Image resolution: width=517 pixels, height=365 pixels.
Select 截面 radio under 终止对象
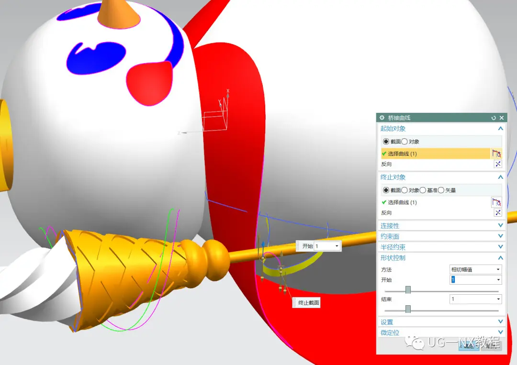[386, 190]
